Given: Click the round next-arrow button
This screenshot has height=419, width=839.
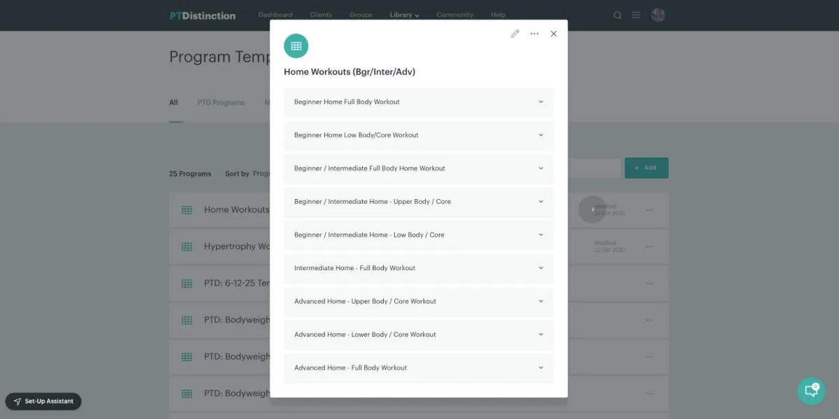Looking at the screenshot, I should (592, 209).
